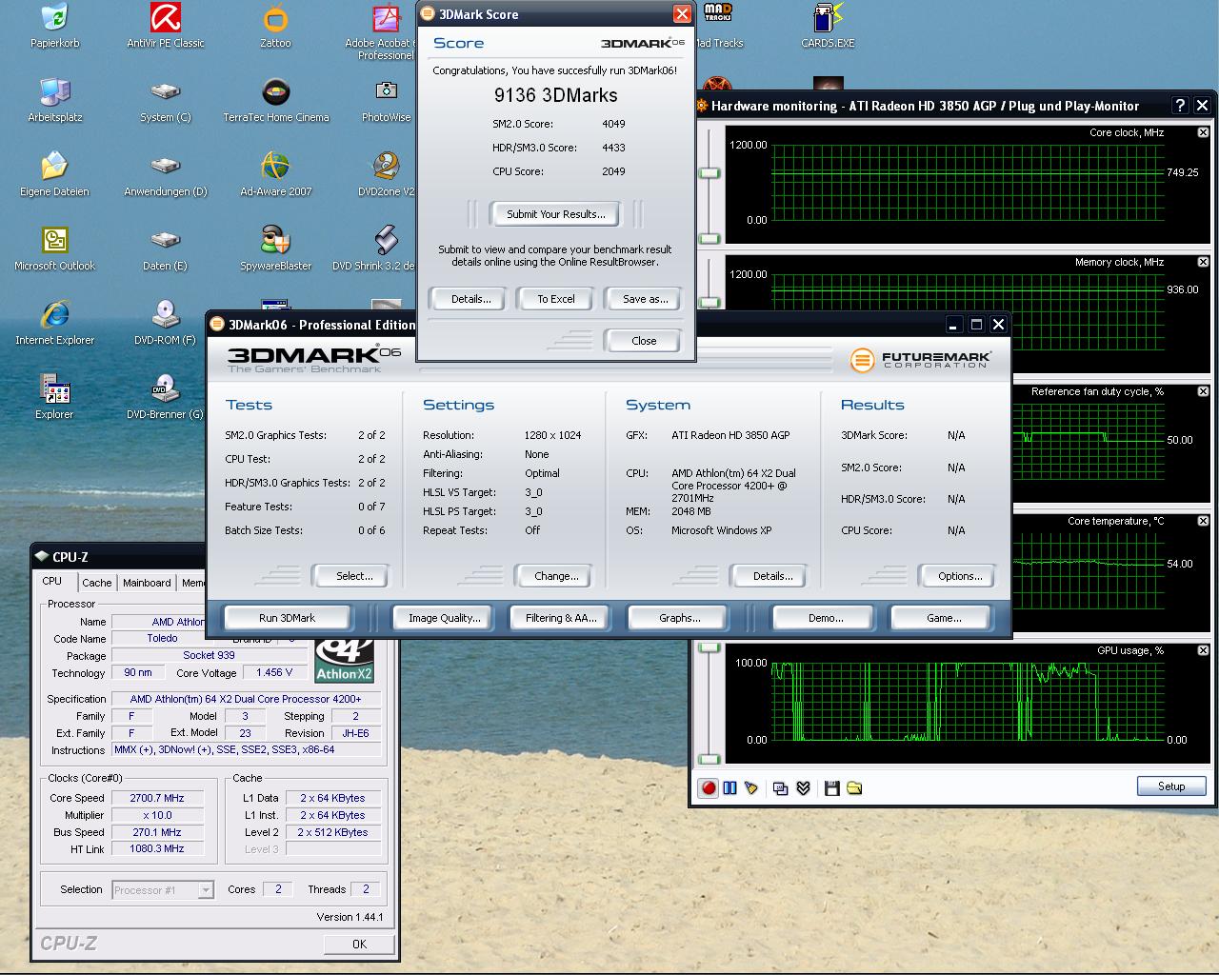Select the Ad-Aware 2007 desktop icon

coord(275,174)
